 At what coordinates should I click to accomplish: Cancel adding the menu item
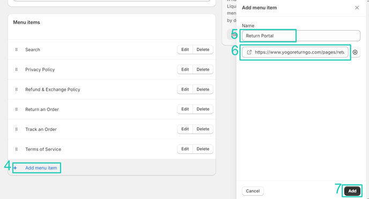253,191
